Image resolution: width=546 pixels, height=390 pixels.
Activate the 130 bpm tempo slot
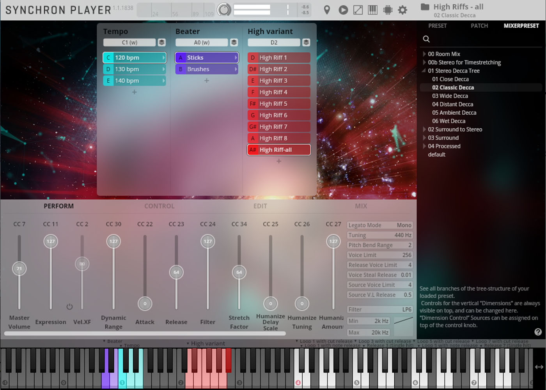coord(134,69)
